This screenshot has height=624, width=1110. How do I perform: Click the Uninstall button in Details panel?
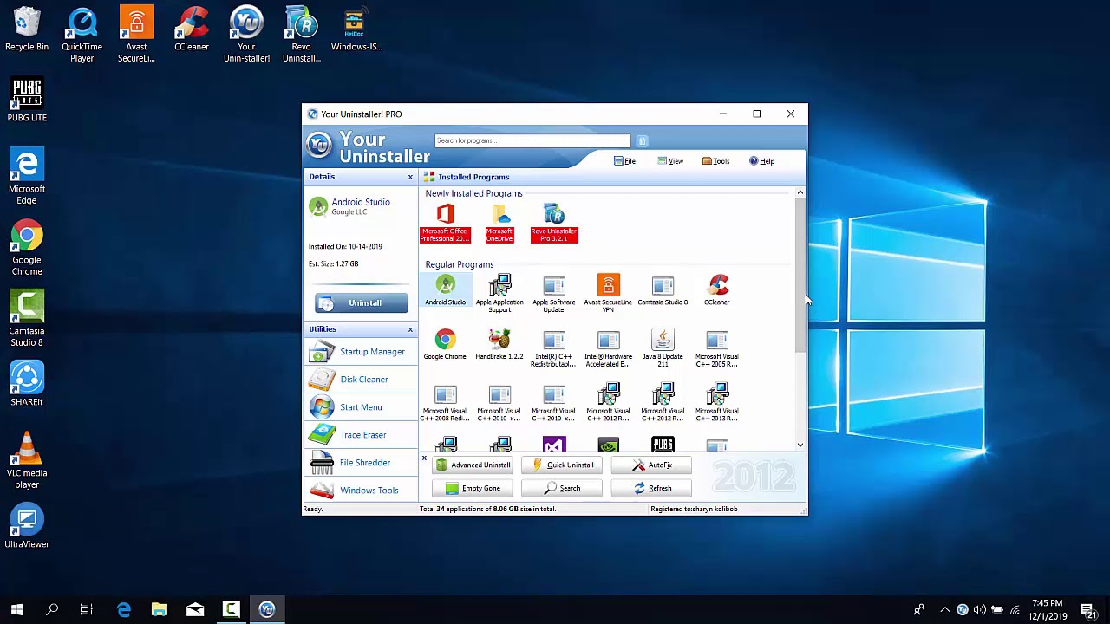tap(362, 303)
